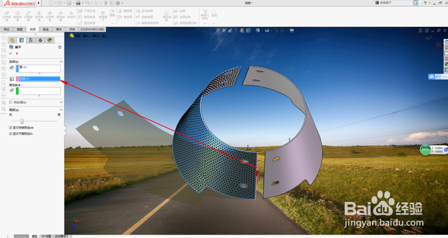Open the 圆角 fillet dropdown arrow
The width and height of the screenshot is (448, 238).
112,24
